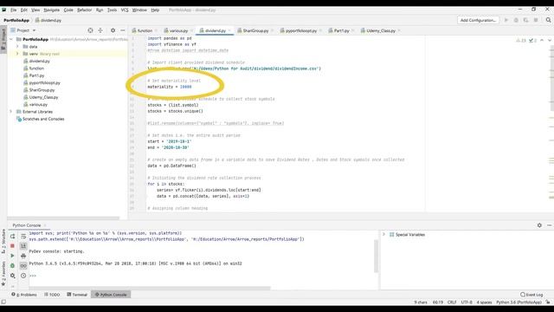The width and height of the screenshot is (554, 312).
Task: Switch to the pyportfolioopt.py editor tab
Action: pos(301,31)
